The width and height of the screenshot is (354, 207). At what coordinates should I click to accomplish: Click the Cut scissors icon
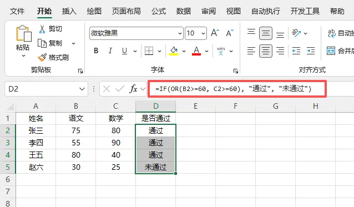(x=42, y=29)
